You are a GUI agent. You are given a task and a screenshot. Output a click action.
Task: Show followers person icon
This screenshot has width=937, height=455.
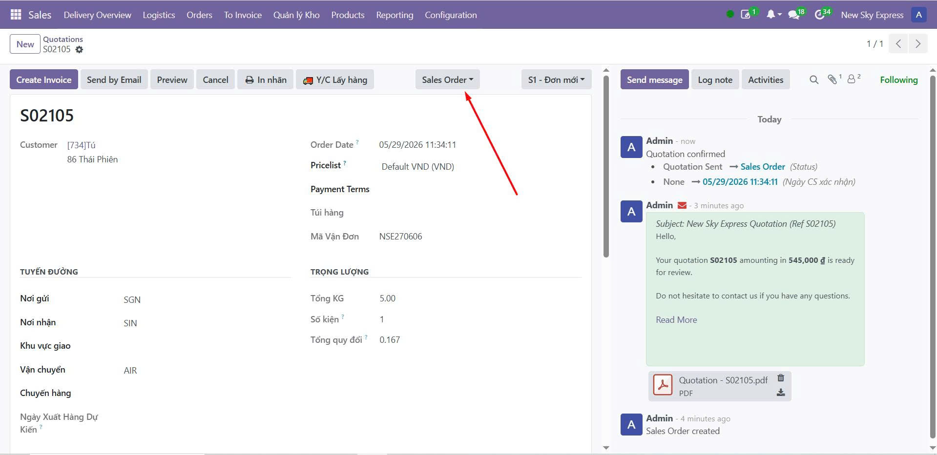pos(852,79)
